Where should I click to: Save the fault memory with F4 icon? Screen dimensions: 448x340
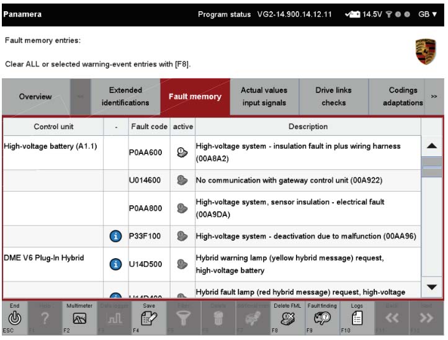149,318
